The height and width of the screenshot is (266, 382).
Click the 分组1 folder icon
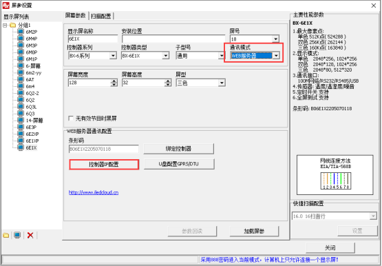point(13,25)
